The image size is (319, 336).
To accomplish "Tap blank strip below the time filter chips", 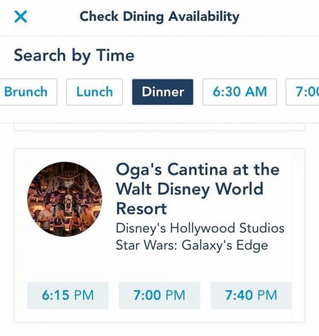I will coord(160,114).
